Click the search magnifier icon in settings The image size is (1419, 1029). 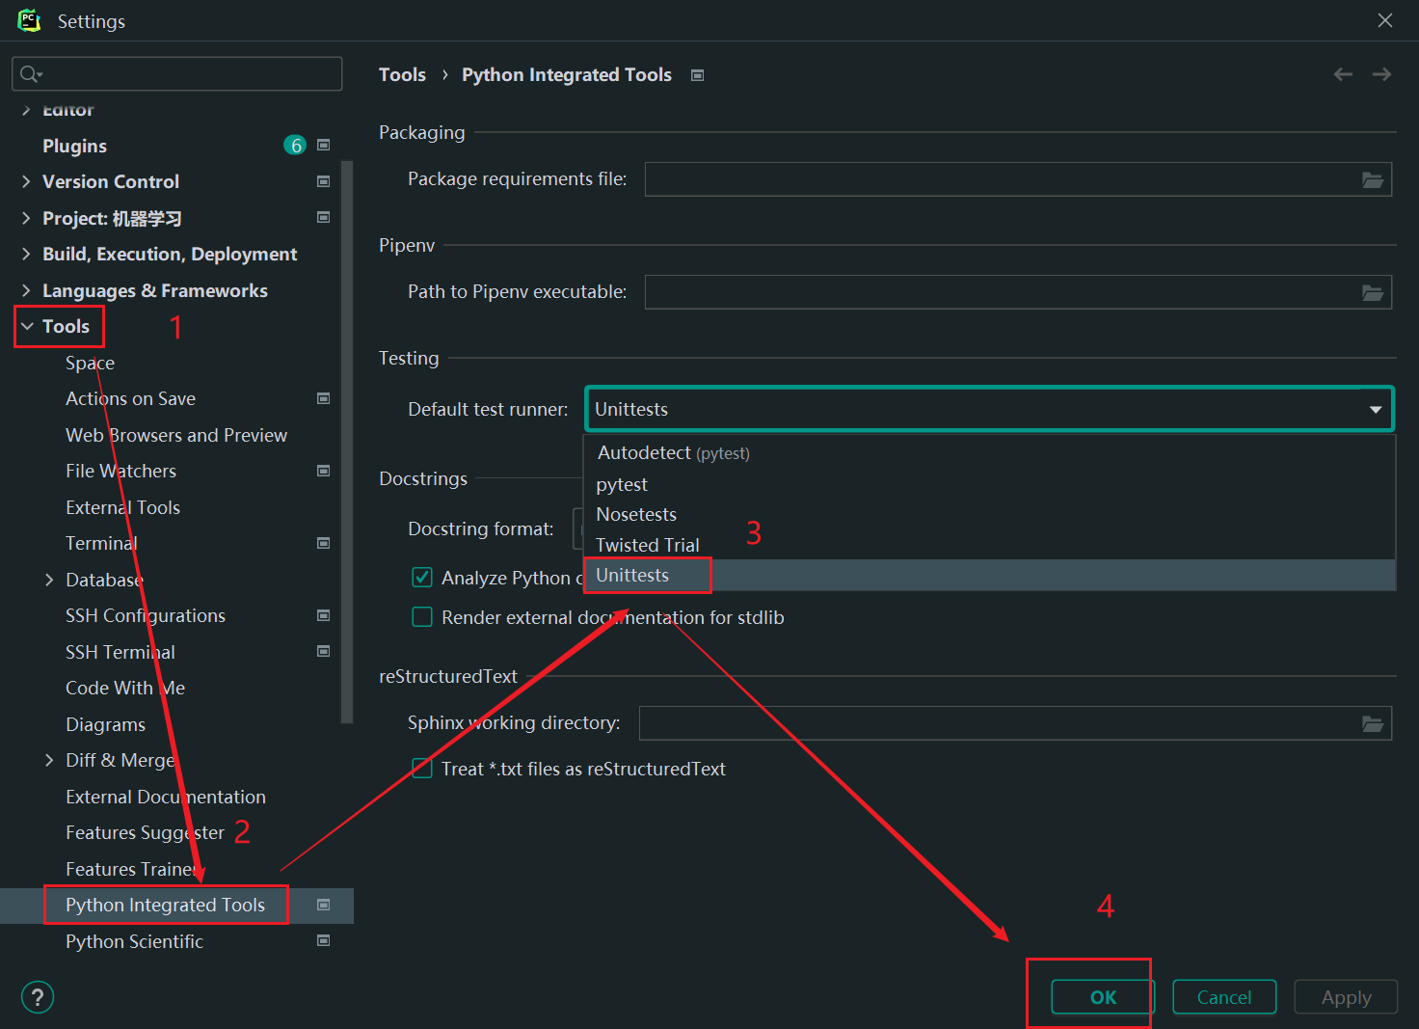[30, 74]
